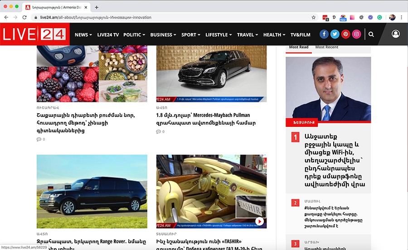Click the red extension icon with badge
This screenshot has width=408, height=250.
point(325,18)
